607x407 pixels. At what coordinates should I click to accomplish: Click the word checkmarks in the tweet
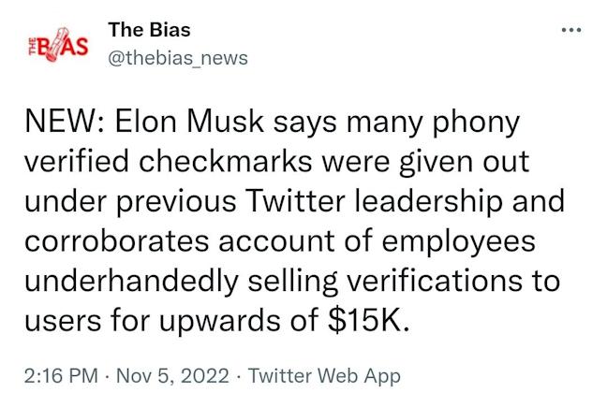pos(226,162)
